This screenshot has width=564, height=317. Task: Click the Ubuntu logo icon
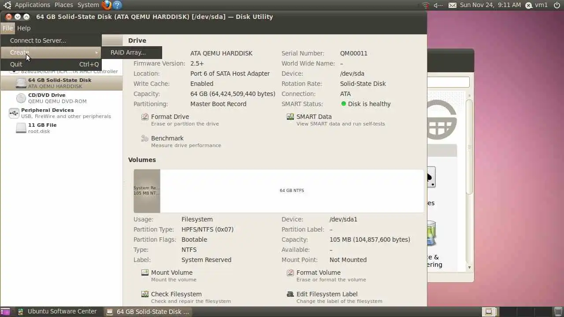(x=7, y=5)
